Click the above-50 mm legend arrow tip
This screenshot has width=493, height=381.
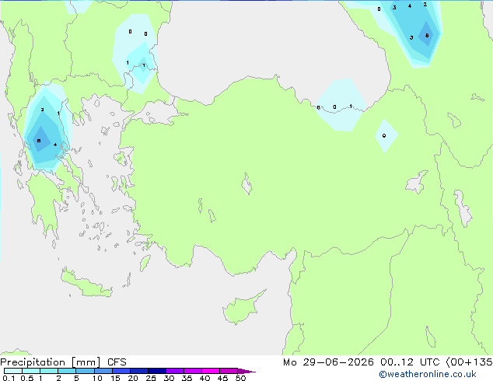click(x=247, y=371)
